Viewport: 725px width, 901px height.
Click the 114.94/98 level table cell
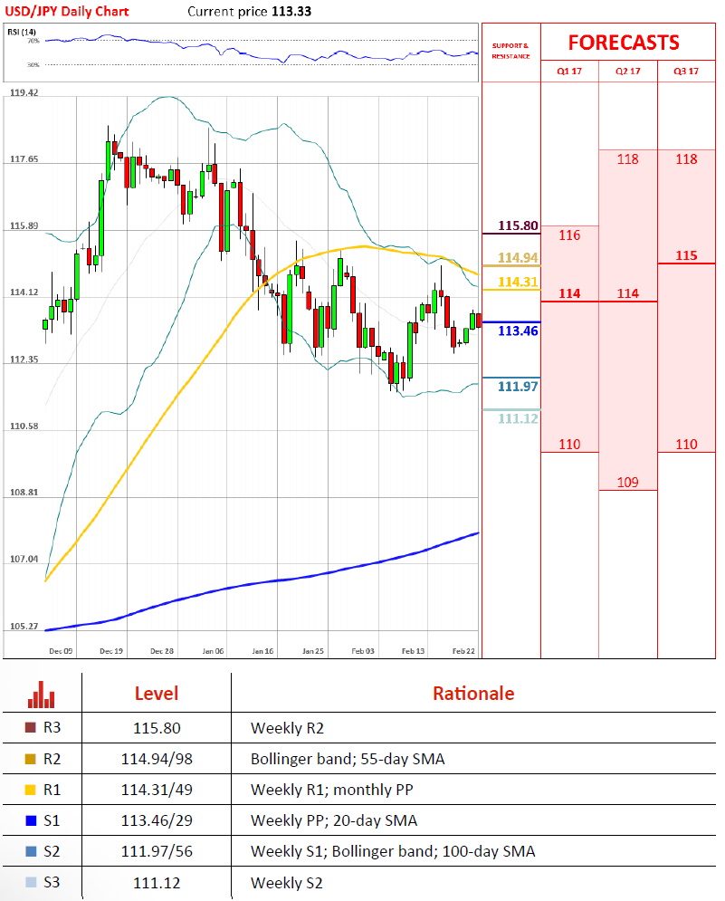(157, 759)
